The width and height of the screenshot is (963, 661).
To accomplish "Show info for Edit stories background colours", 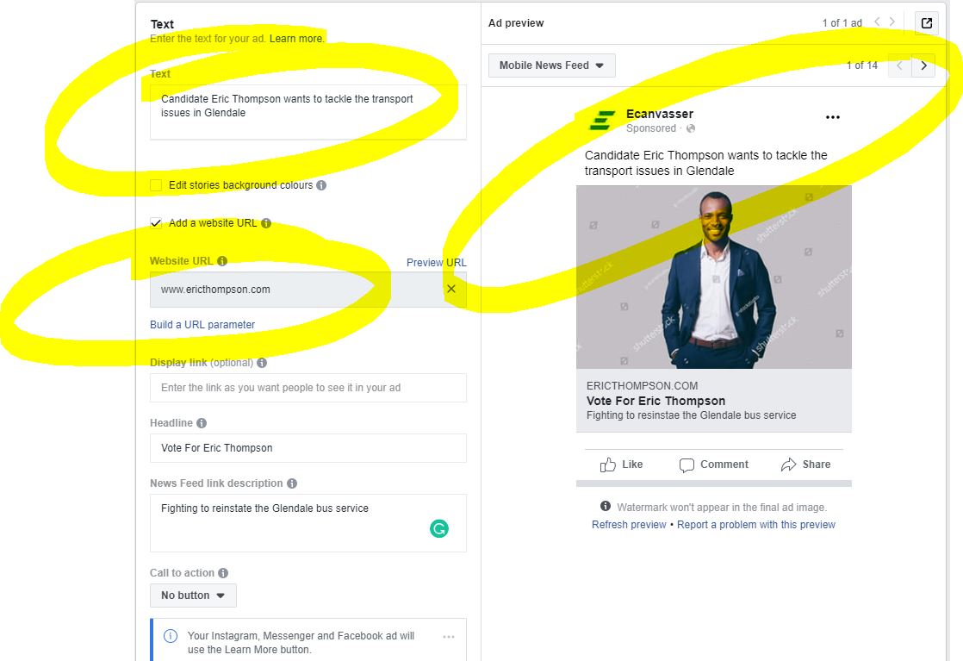I will [321, 185].
